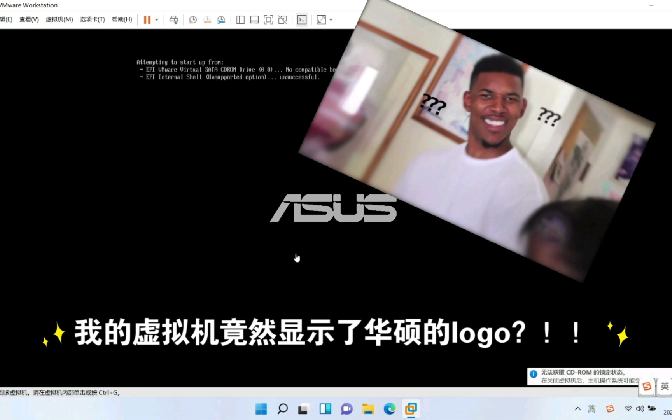
Task: Open the 帮助(H) menu
Action: tap(122, 19)
